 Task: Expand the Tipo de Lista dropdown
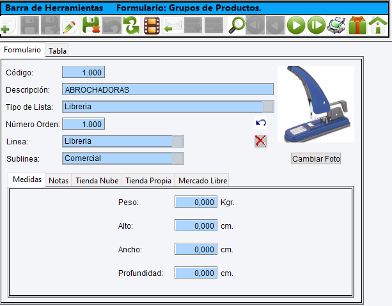268,107
